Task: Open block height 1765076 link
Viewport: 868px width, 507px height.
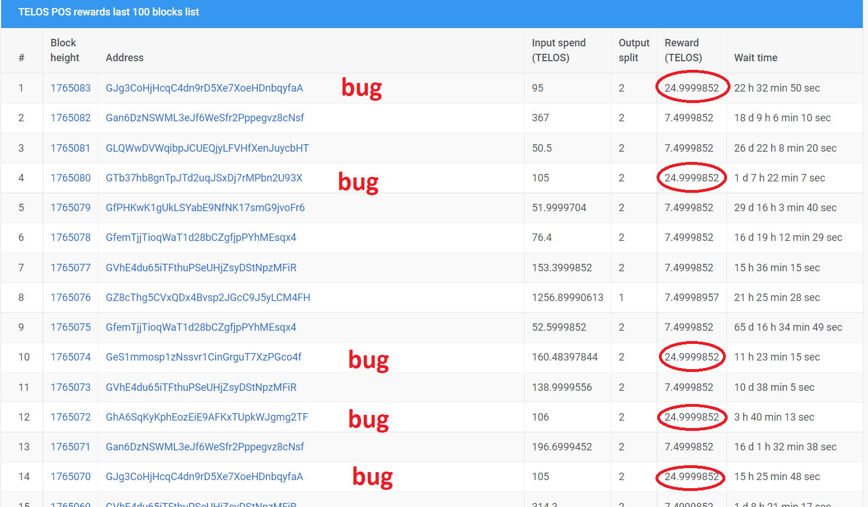Action: 70,298
